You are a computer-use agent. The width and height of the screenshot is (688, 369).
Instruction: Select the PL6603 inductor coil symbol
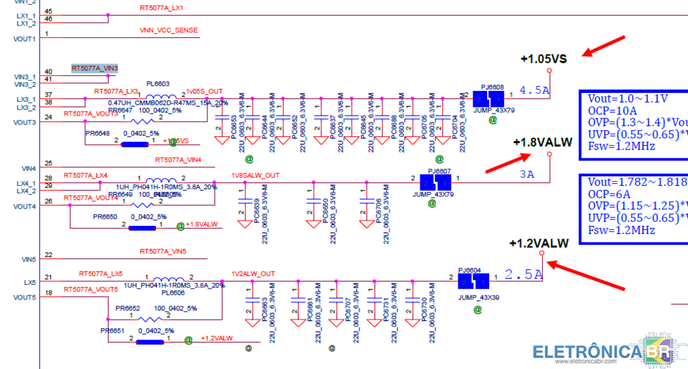coord(160,96)
